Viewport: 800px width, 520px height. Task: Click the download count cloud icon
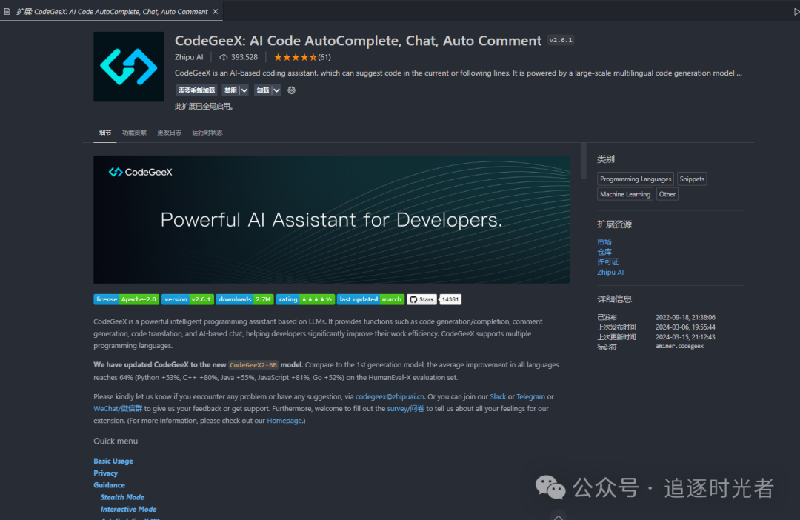pyautogui.click(x=224, y=57)
